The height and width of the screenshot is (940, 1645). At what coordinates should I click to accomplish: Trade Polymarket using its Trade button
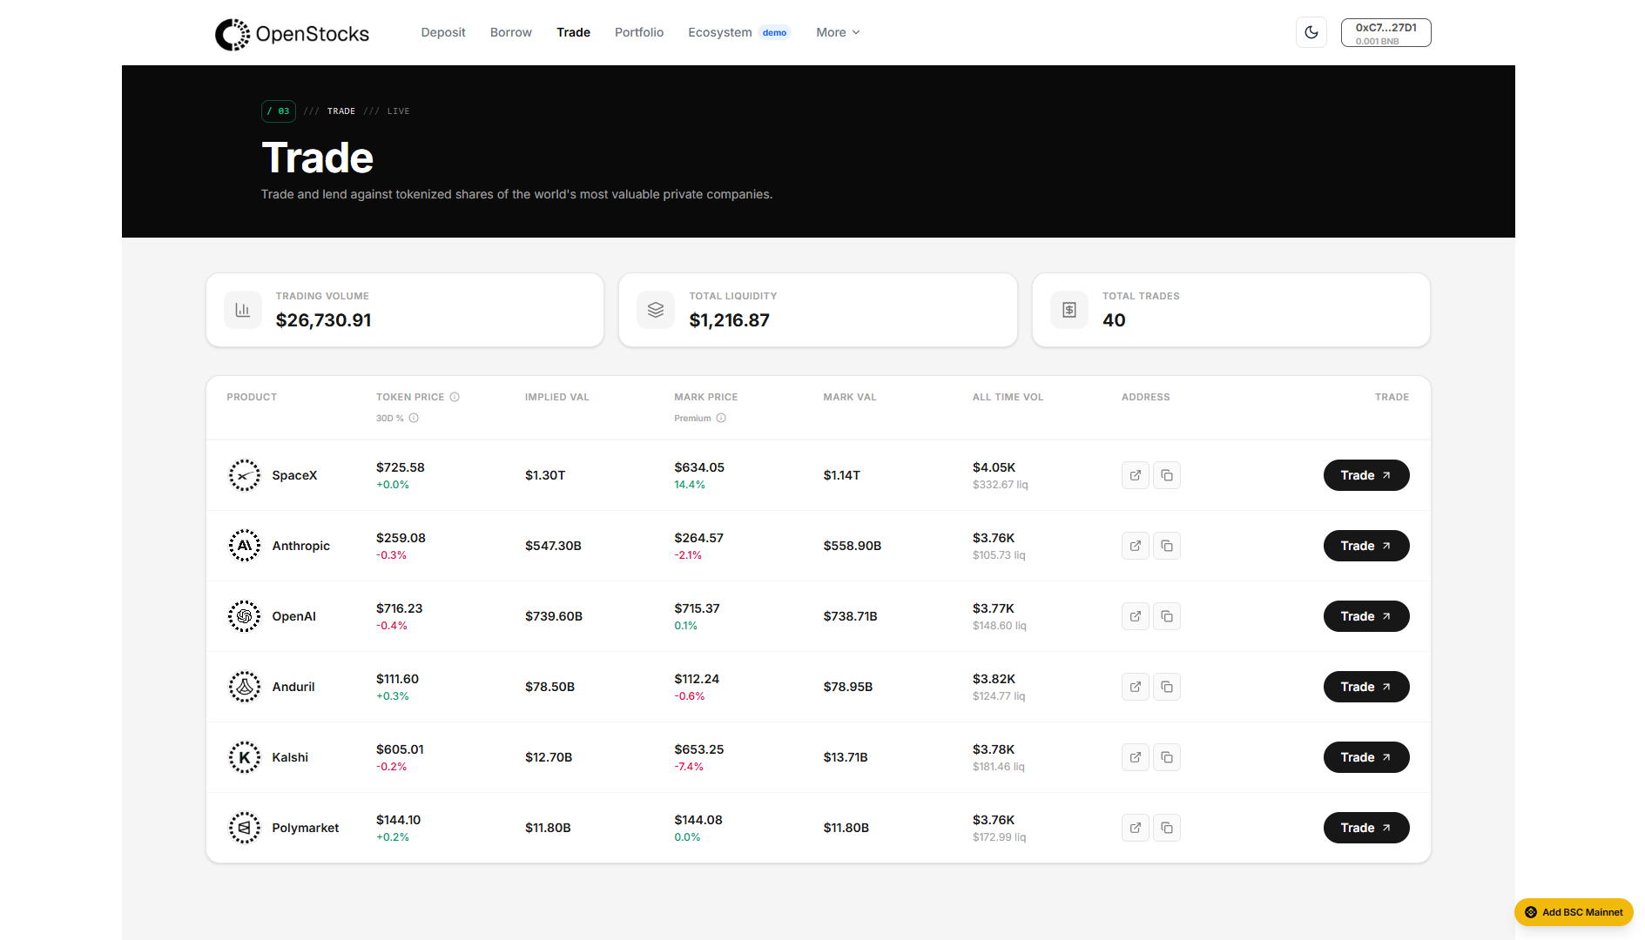click(1366, 828)
